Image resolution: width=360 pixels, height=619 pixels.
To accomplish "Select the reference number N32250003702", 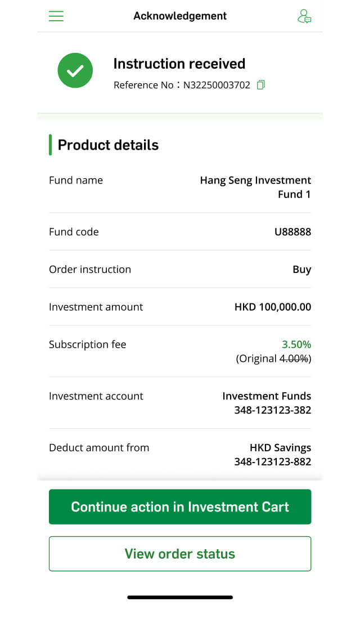I will [217, 85].
